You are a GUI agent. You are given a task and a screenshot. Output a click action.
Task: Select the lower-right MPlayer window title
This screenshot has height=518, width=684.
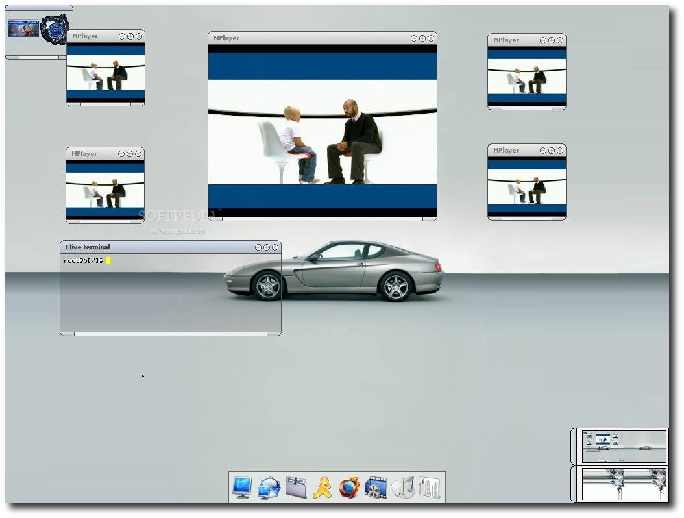tap(506, 150)
